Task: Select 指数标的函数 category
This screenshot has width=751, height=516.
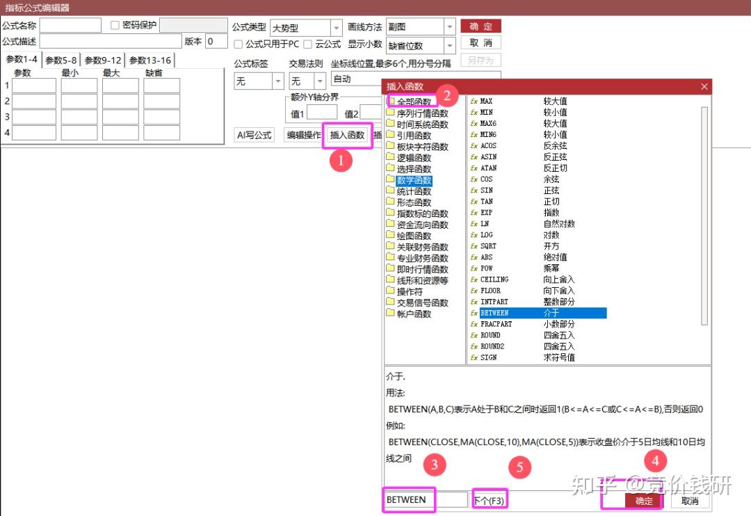Action: tap(423, 213)
